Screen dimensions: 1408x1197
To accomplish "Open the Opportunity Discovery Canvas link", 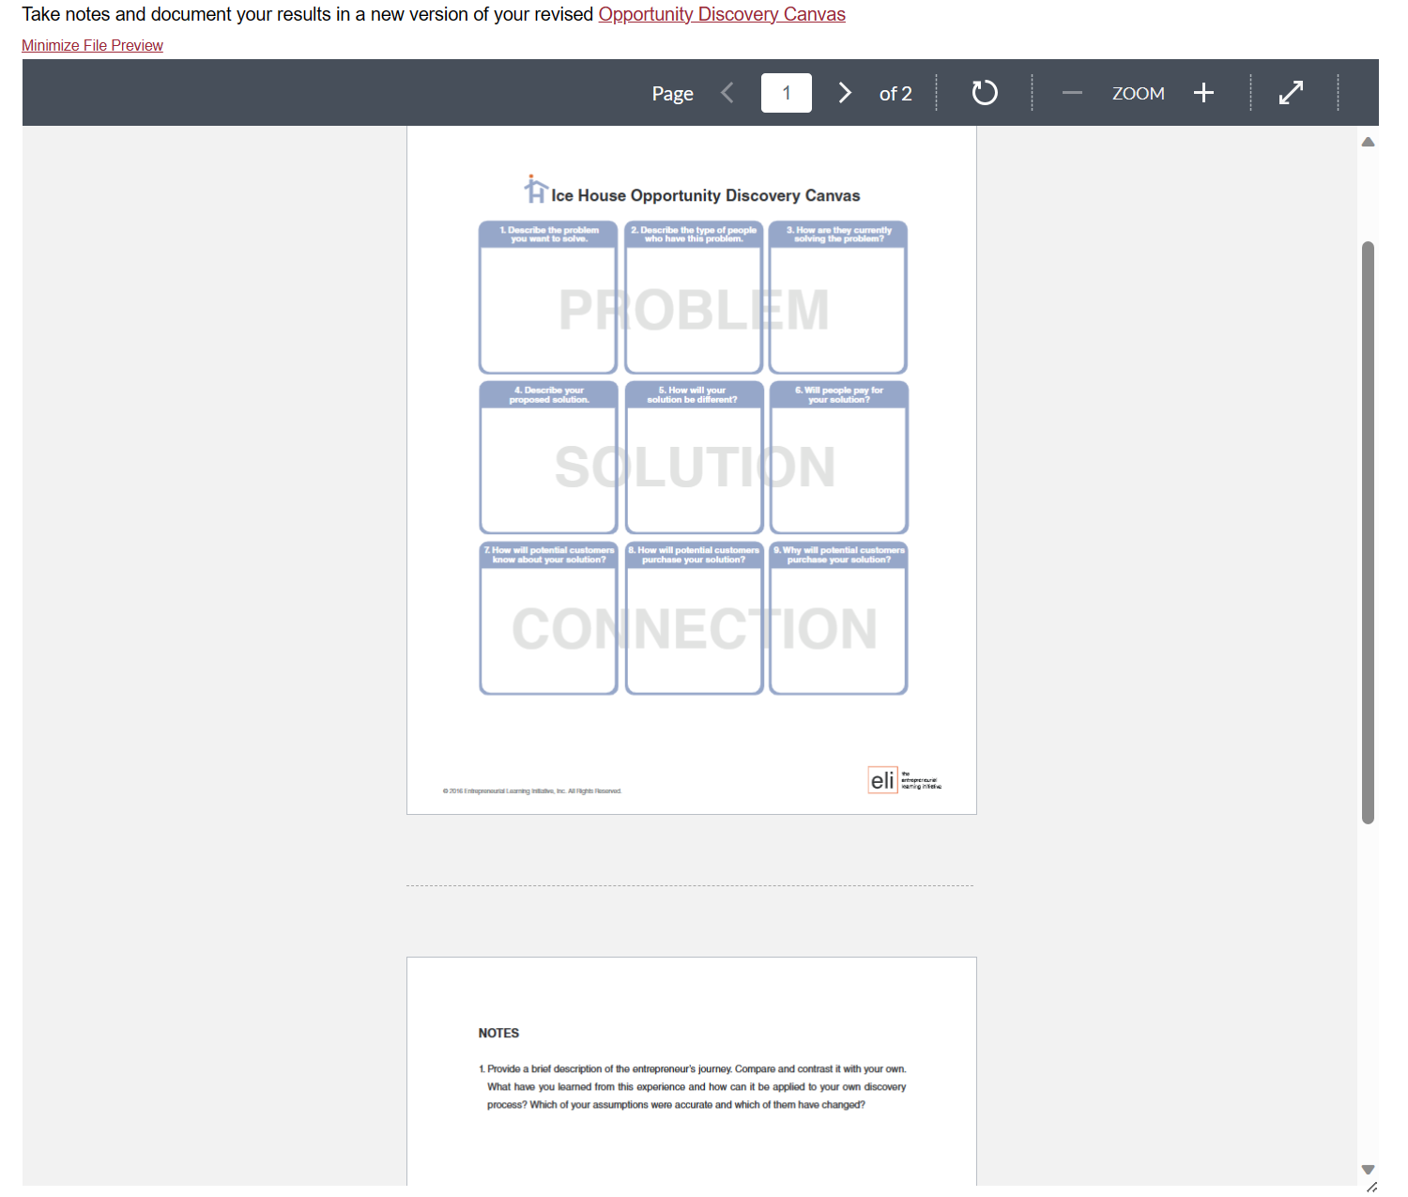I will point(721,14).
